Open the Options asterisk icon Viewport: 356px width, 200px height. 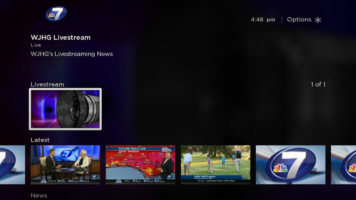[x=318, y=19]
